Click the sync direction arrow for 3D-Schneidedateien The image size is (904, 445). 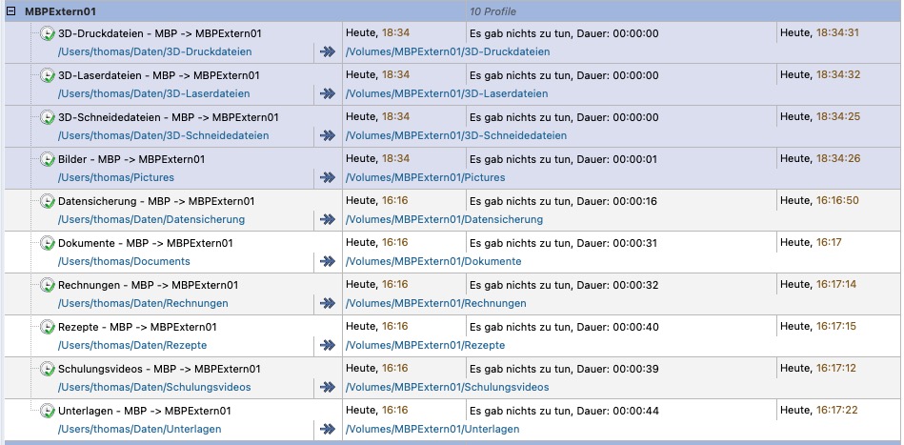[328, 135]
